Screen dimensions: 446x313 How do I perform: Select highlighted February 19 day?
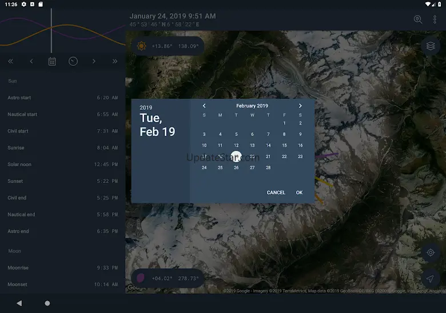pos(236,156)
